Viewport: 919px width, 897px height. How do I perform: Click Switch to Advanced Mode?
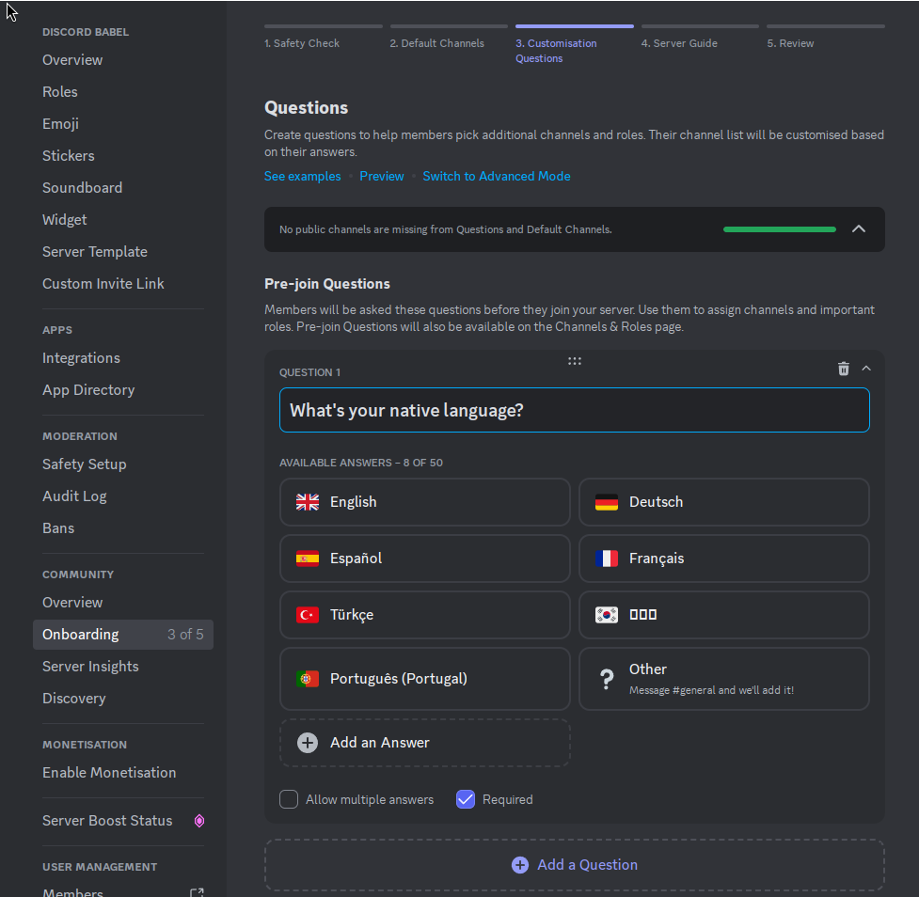coord(496,175)
